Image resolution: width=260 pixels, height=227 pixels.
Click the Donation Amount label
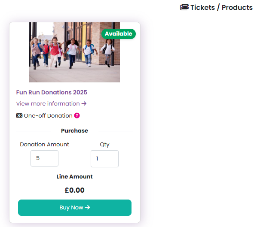coord(44,145)
